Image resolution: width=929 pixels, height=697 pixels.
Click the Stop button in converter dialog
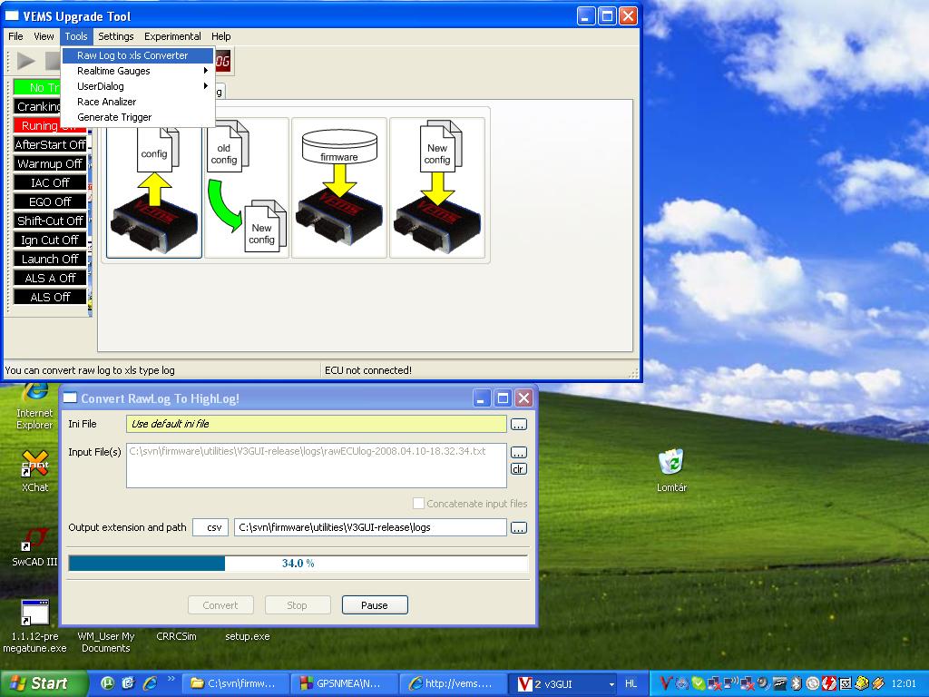pyautogui.click(x=297, y=605)
